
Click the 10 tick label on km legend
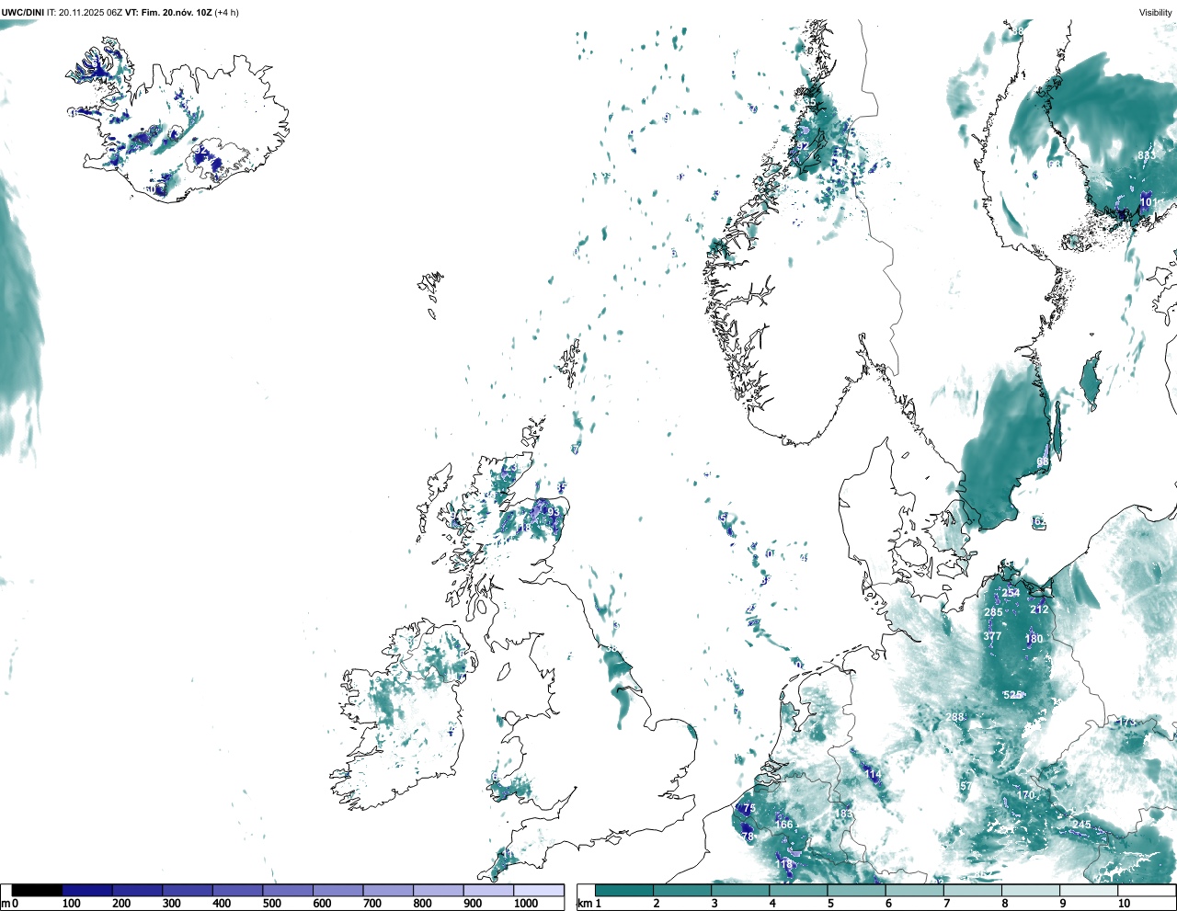pos(1124,904)
